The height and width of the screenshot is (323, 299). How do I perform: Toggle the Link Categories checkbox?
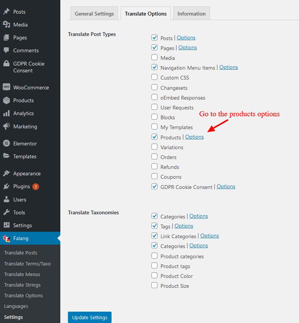click(x=154, y=236)
